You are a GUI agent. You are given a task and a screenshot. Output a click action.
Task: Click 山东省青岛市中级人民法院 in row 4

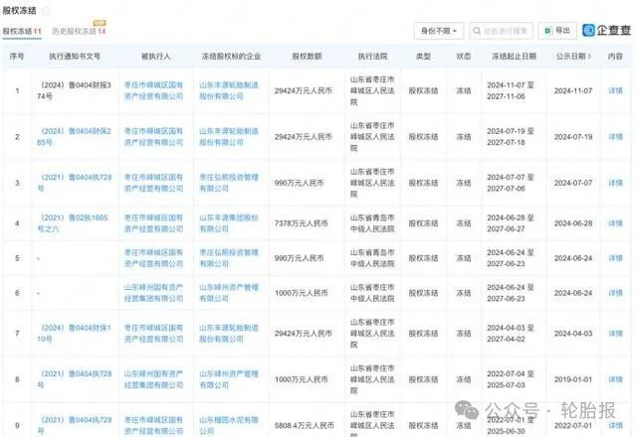point(372,223)
